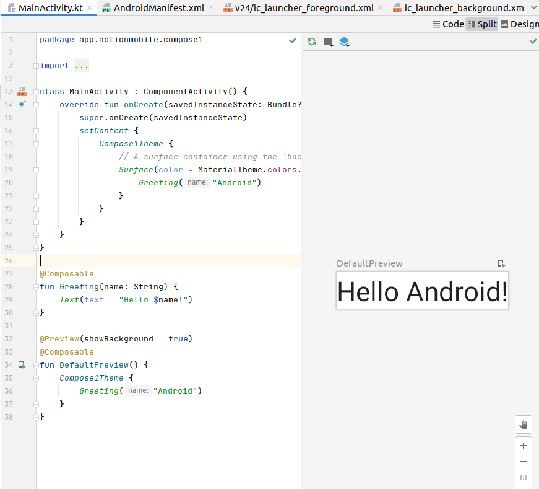Image resolution: width=539 pixels, height=489 pixels.
Task: Select the interactive mode layers icon
Action: pyautogui.click(x=345, y=42)
